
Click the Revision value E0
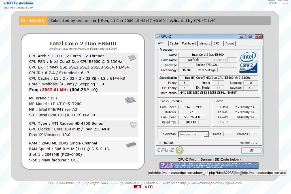tap(251, 88)
